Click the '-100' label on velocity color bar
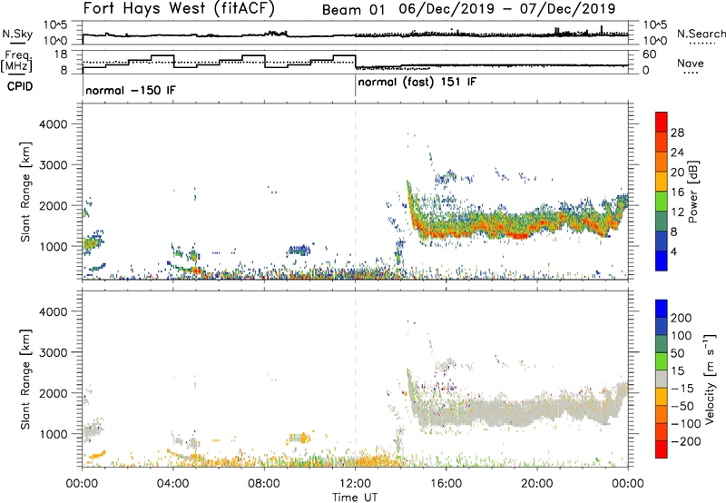The height and width of the screenshot is (503, 726). 686,423
